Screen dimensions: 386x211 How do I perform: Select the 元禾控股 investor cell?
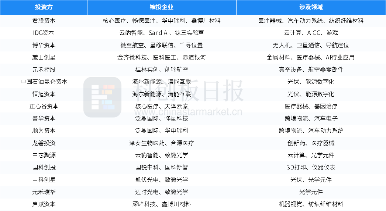tap(44, 70)
